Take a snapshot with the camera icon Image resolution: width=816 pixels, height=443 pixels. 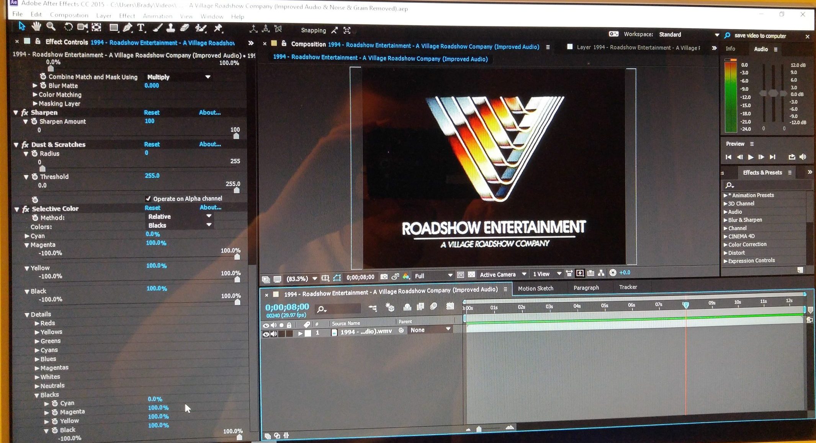coord(384,277)
